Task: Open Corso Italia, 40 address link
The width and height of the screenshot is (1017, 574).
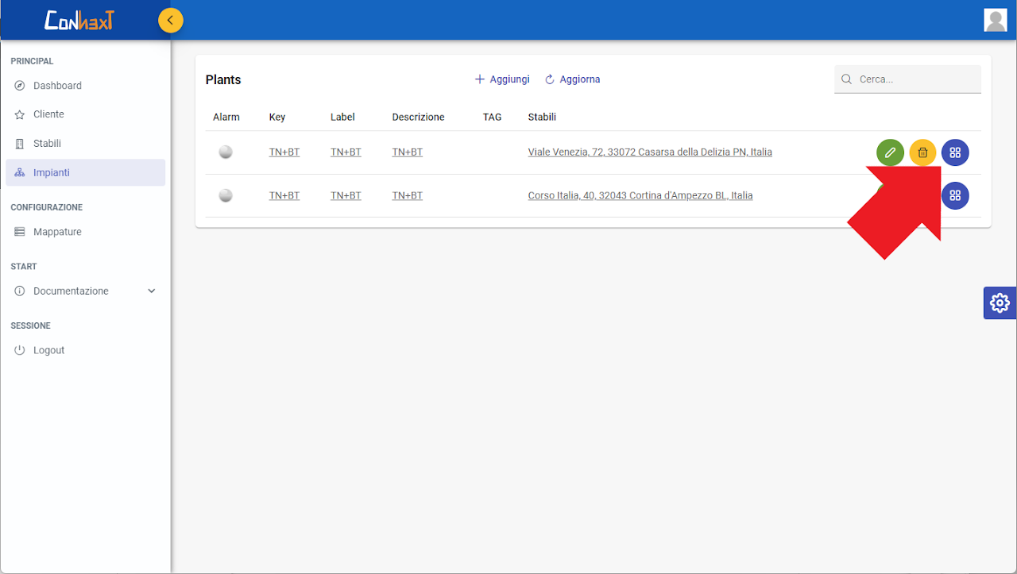Action: tap(640, 195)
